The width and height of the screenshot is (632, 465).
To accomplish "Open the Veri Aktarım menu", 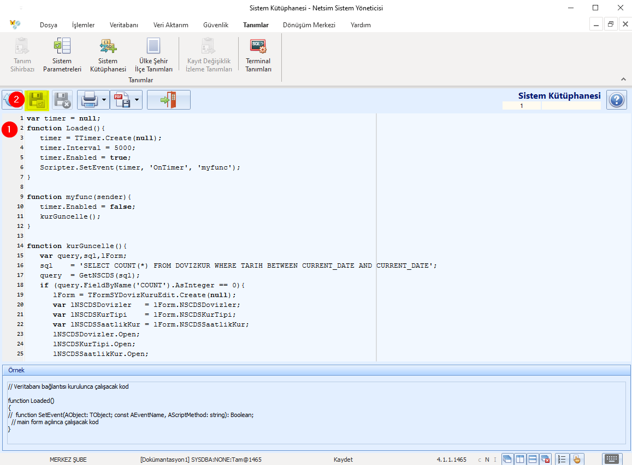I will [170, 25].
